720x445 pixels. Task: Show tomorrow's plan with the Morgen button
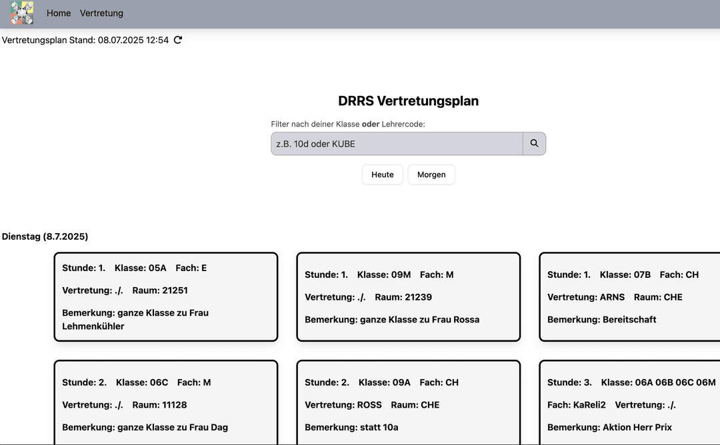click(431, 174)
